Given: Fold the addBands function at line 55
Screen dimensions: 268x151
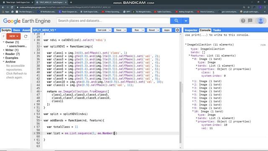Looking at the screenshot, I should [41, 120].
